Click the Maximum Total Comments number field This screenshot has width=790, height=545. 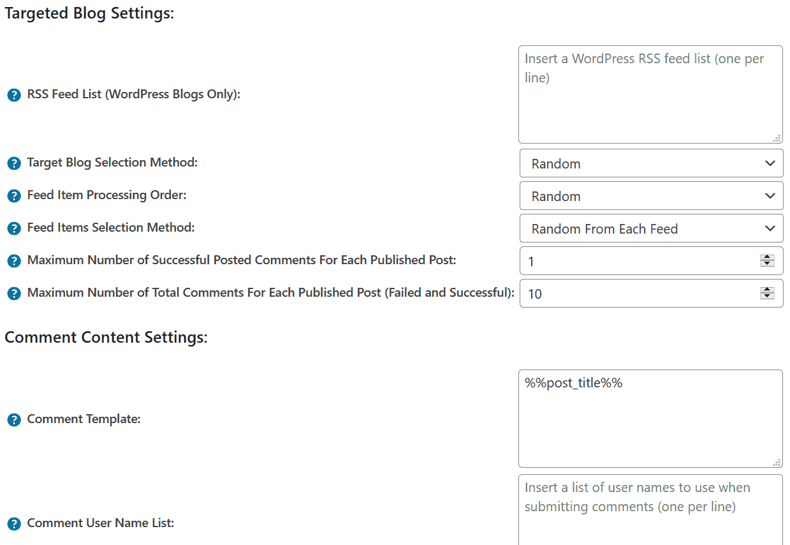[638, 294]
